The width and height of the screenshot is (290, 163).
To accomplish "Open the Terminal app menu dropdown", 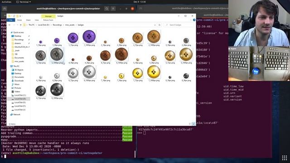I will click(24, 2).
